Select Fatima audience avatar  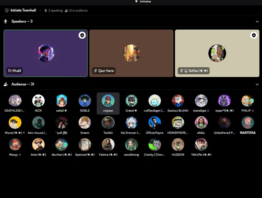pos(108,145)
